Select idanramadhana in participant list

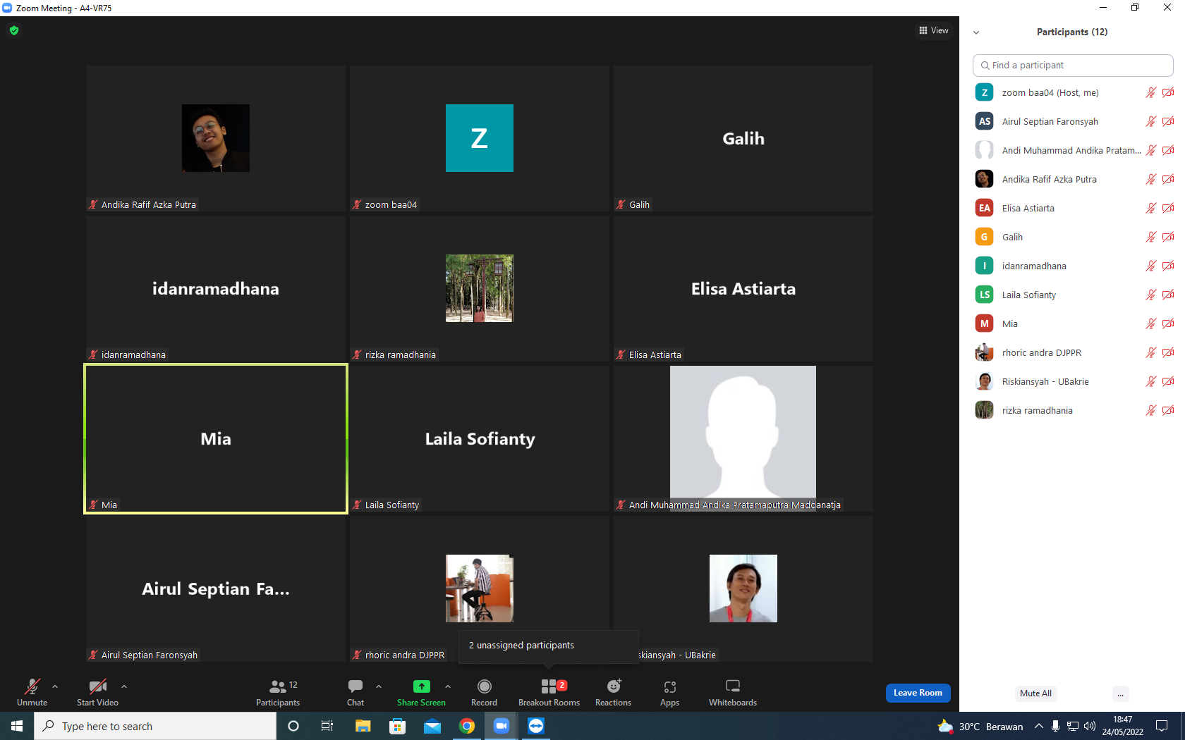click(1072, 266)
